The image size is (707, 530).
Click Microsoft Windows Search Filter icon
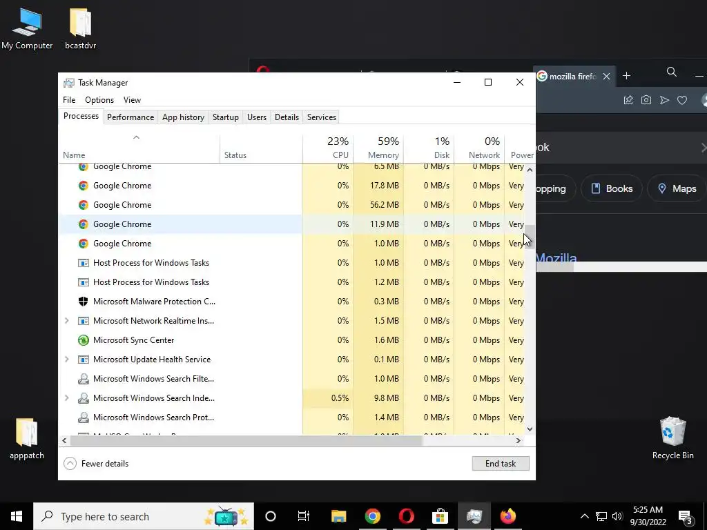pyautogui.click(x=84, y=379)
